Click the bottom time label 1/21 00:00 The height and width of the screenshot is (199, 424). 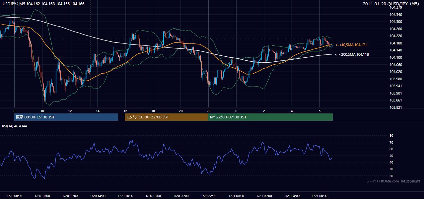click(236, 196)
